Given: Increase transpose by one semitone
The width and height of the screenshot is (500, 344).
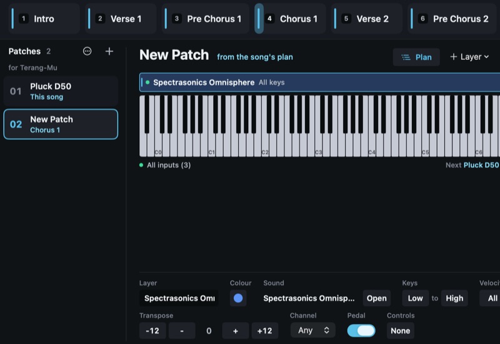Looking at the screenshot, I should [x=236, y=331].
